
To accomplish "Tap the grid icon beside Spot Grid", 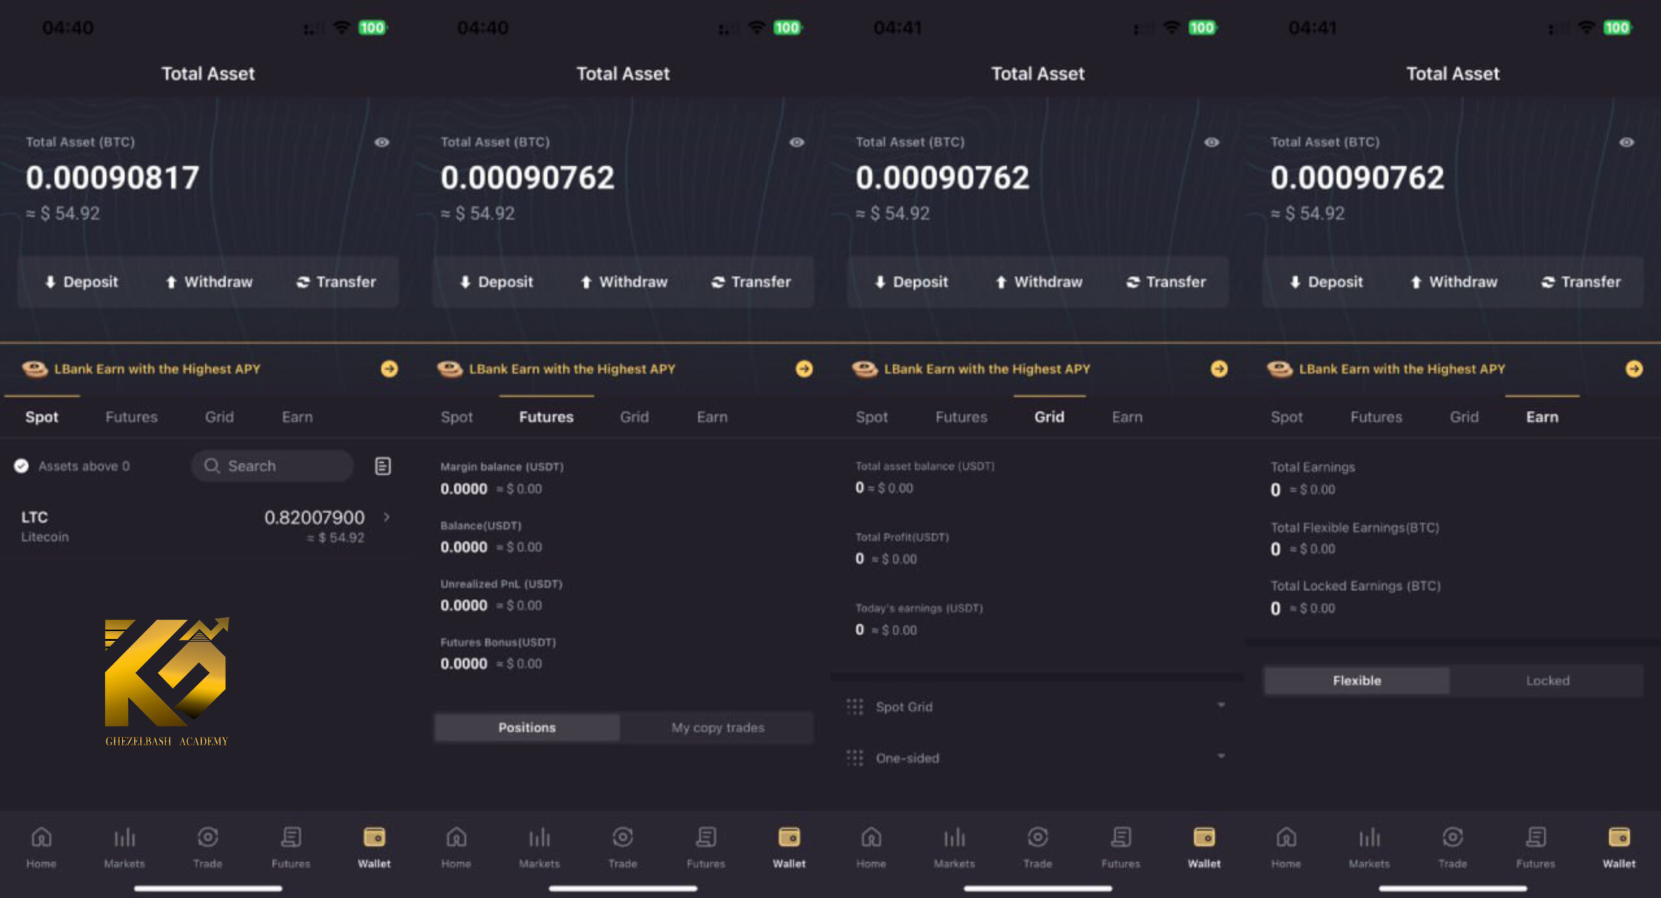I will (x=855, y=707).
